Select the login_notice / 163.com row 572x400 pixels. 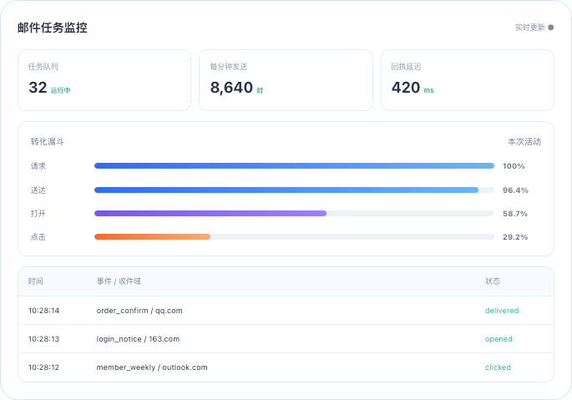(286, 339)
